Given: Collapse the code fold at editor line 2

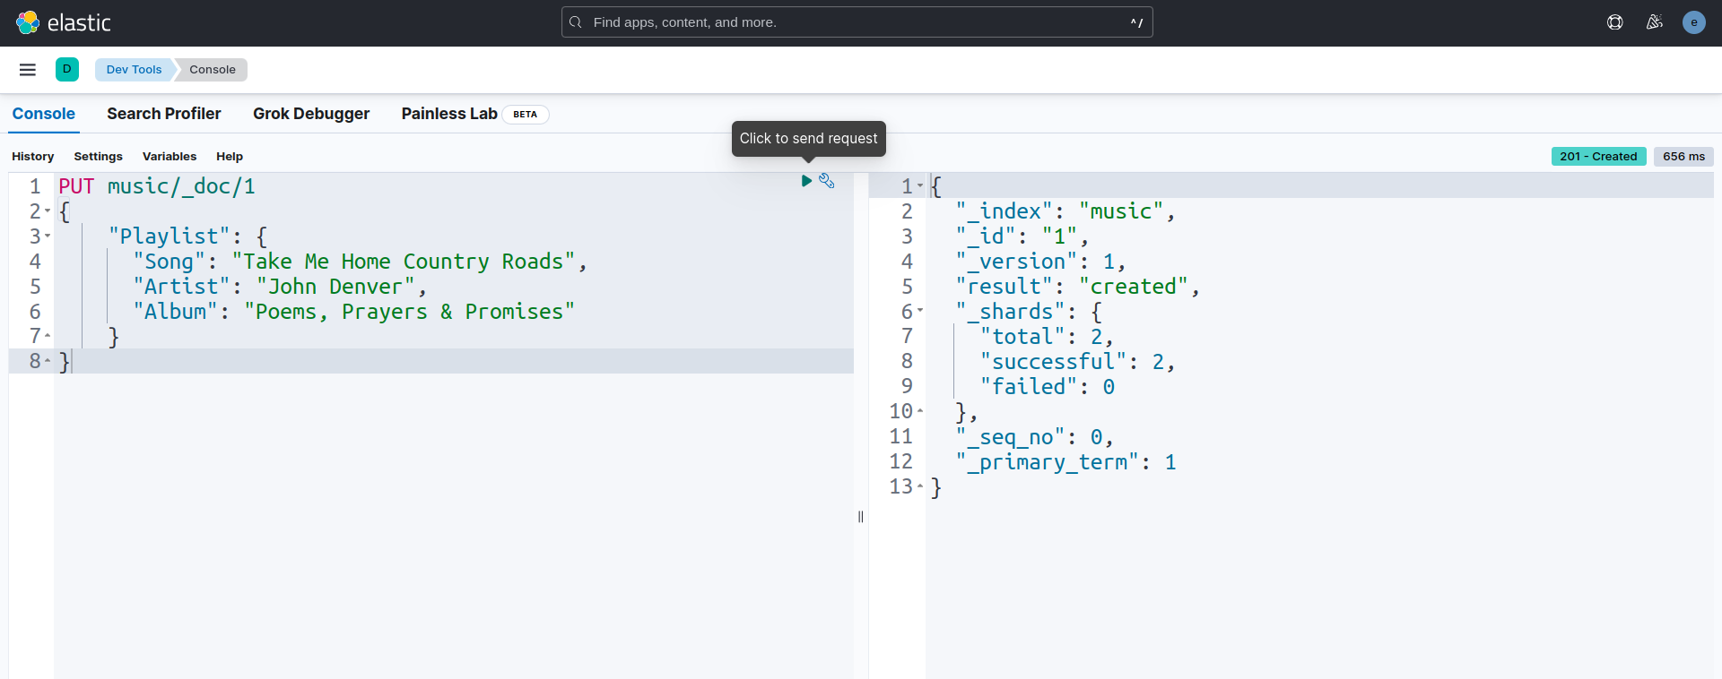Looking at the screenshot, I should [48, 211].
